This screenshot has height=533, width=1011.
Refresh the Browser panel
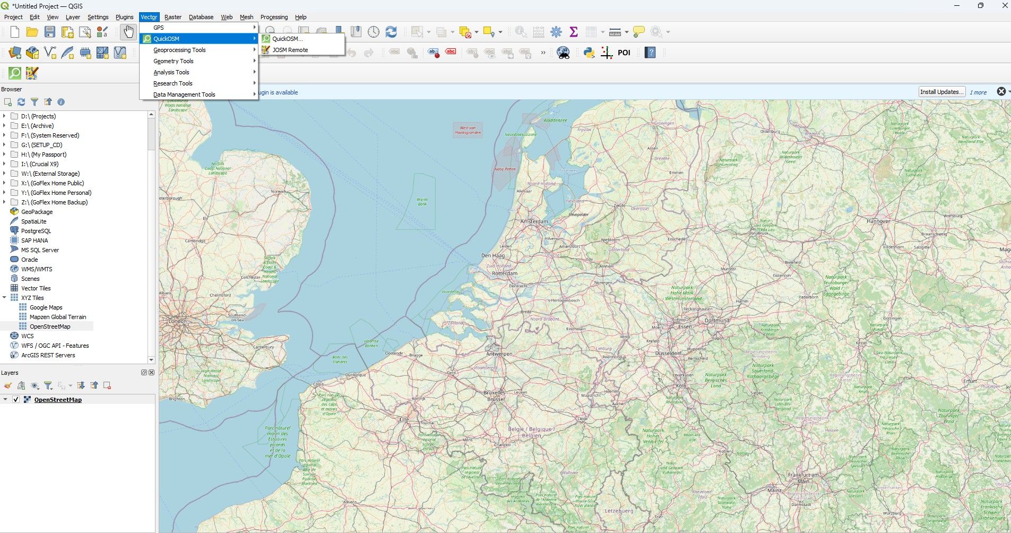pyautogui.click(x=21, y=101)
